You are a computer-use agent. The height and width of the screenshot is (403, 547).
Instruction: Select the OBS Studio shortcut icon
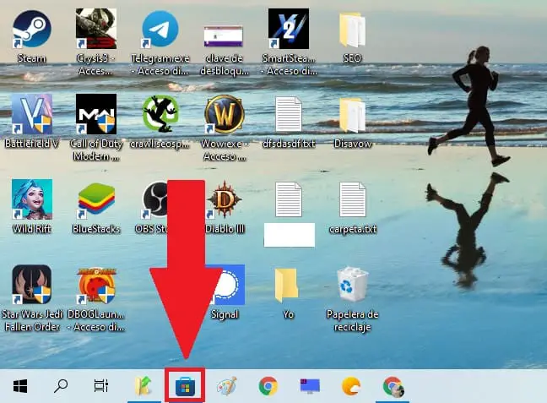click(154, 199)
